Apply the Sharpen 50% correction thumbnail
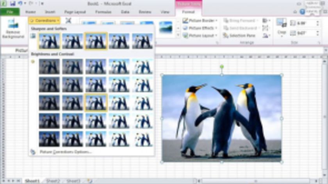The width and height of the screenshot is (328, 184). (142, 41)
